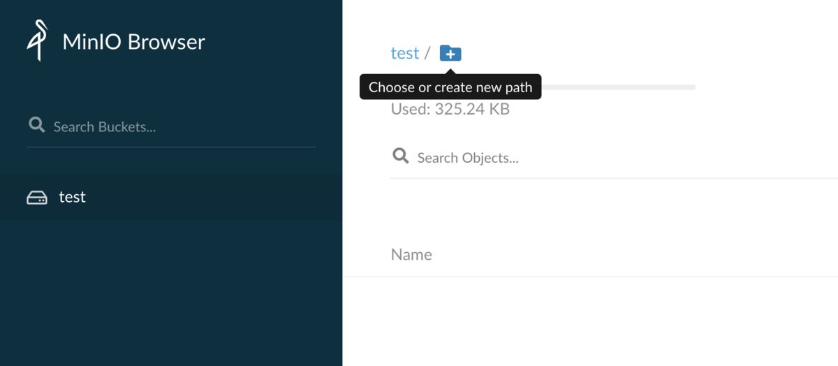Screen dimensions: 838x366
Task: Click the magnifier icon beside Search Buckets
Action: (x=36, y=125)
